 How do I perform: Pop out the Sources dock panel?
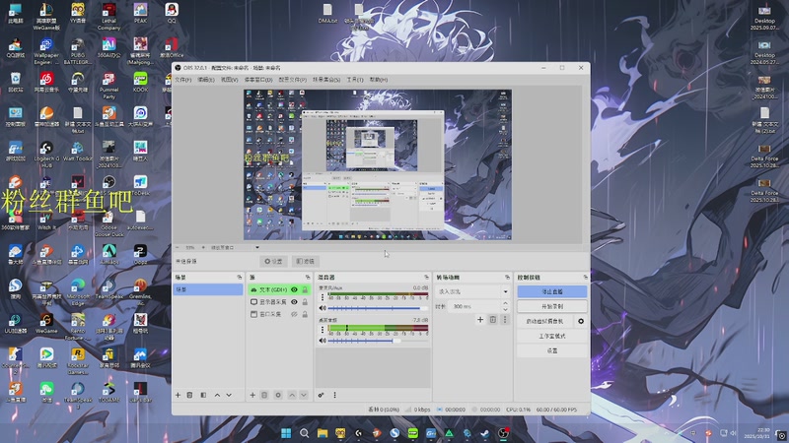(308, 278)
